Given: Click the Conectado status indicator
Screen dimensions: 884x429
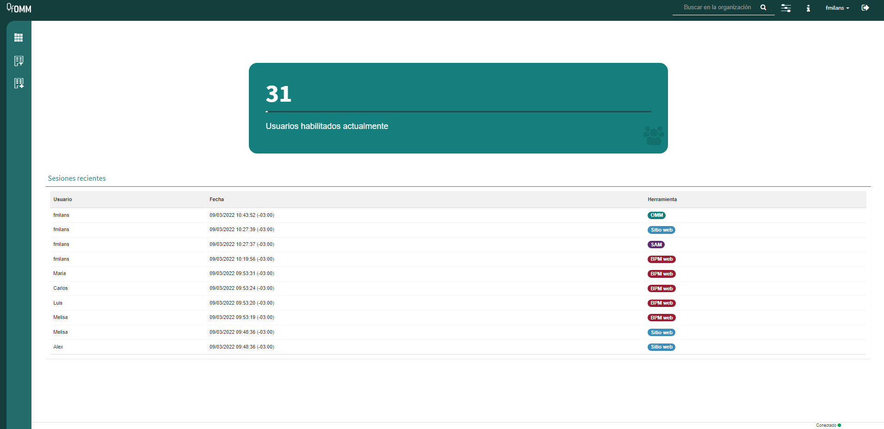Looking at the screenshot, I should click(828, 425).
